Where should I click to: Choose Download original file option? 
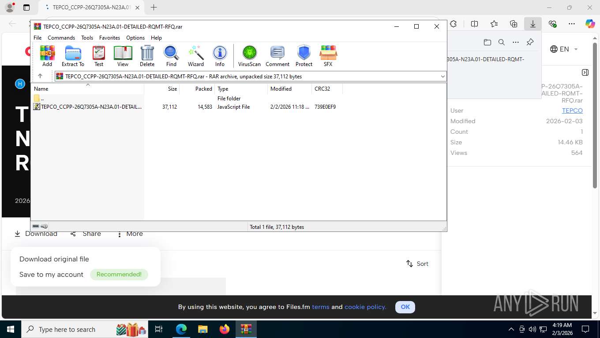[54, 259]
